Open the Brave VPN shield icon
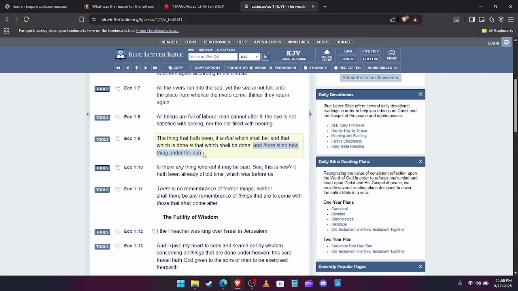Image resolution: width=518 pixels, height=291 pixels. [x=501, y=19]
